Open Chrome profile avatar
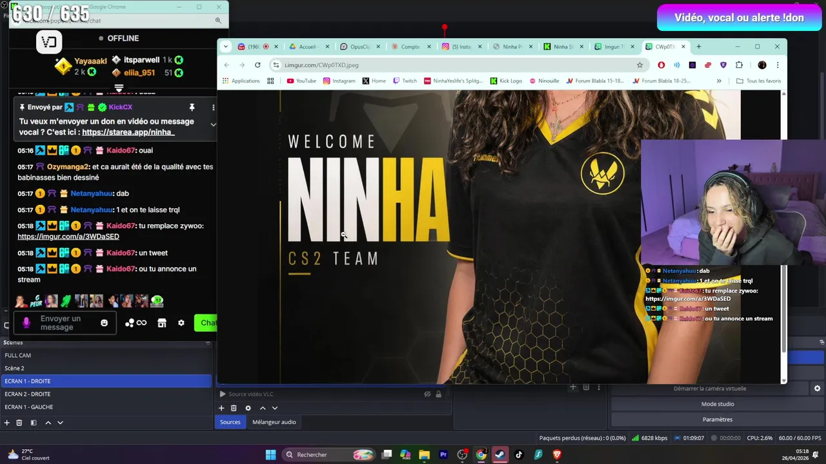The width and height of the screenshot is (826, 464). click(762, 65)
